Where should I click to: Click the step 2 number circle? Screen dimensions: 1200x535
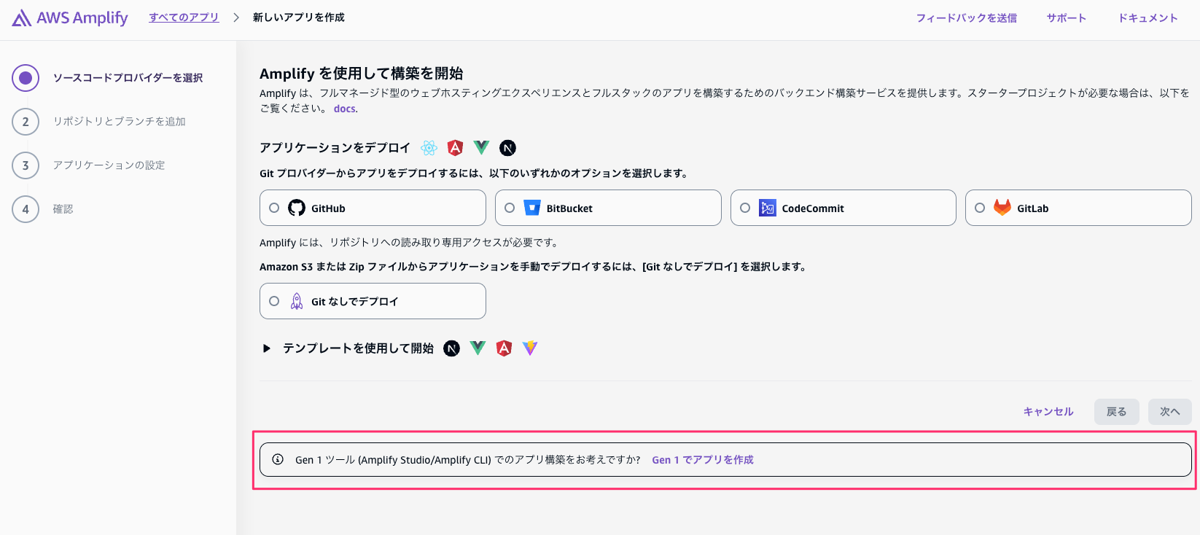pyautogui.click(x=26, y=122)
